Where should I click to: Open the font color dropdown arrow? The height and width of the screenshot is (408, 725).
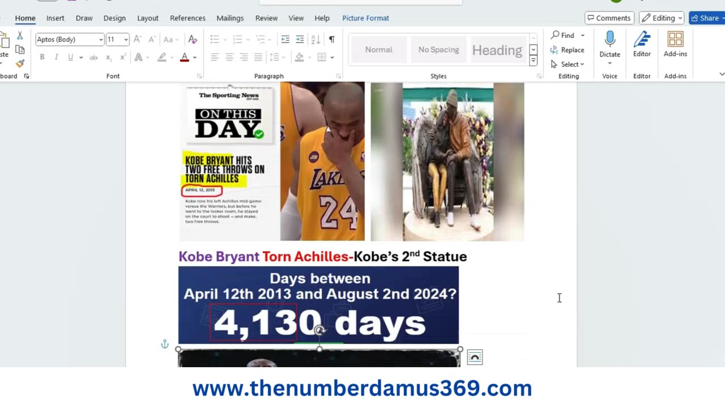[194, 57]
